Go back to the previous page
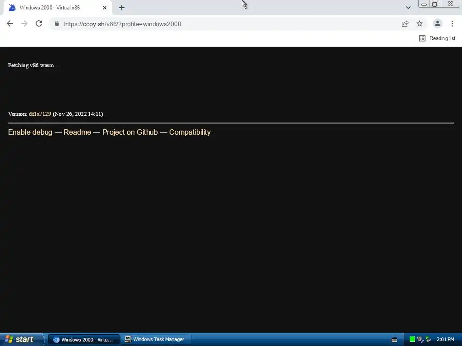Screen dimensions: 462x346 (x=10, y=24)
